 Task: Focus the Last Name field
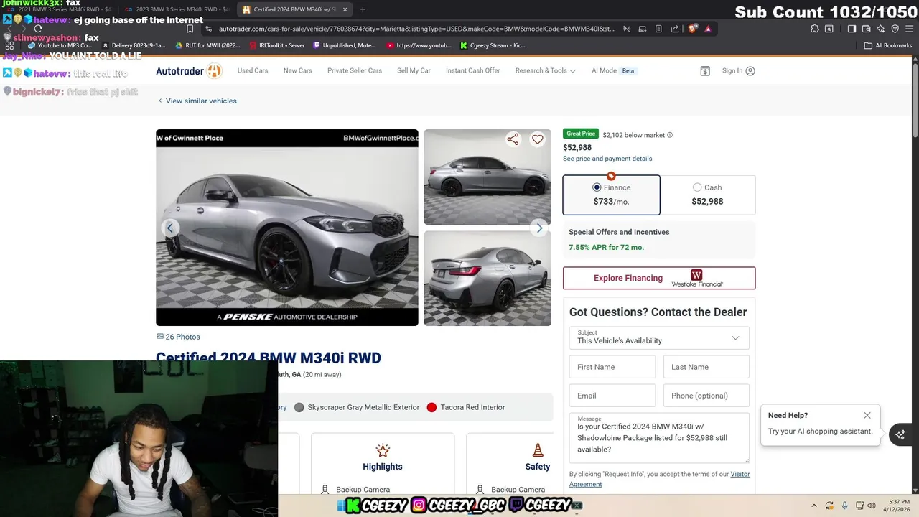706,367
